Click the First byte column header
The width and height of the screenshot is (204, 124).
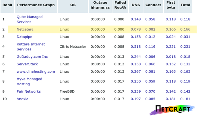(x=171, y=6)
